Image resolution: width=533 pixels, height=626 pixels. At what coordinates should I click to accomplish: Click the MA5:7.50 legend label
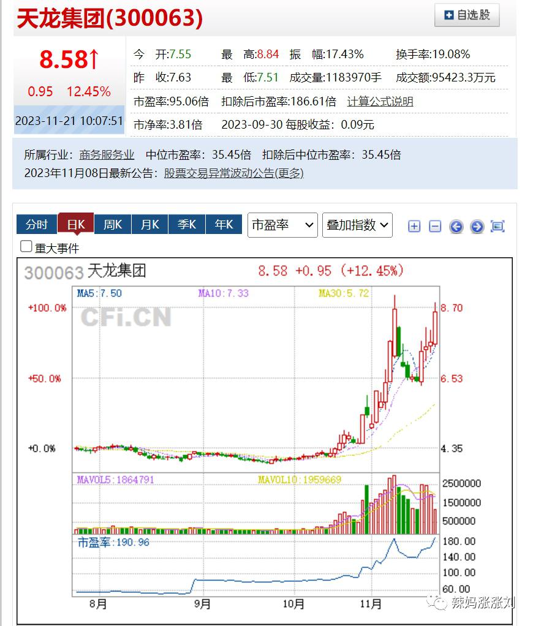tap(99, 293)
